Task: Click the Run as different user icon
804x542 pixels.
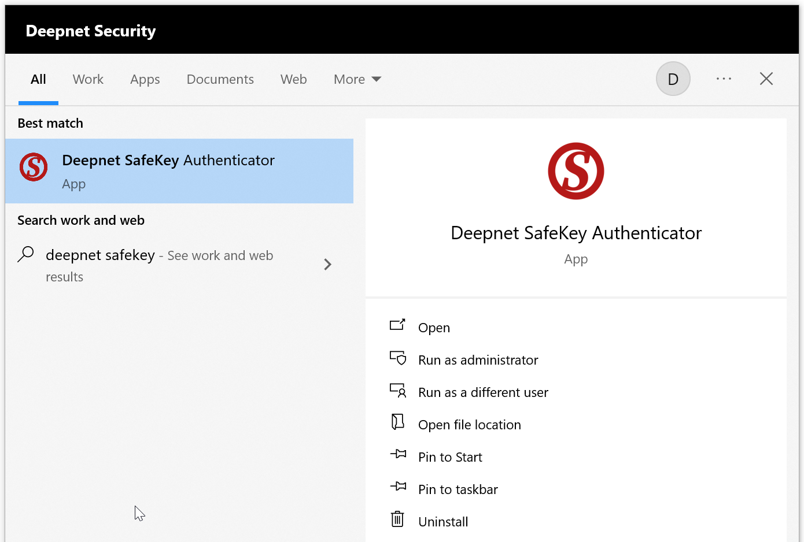Action: (397, 391)
